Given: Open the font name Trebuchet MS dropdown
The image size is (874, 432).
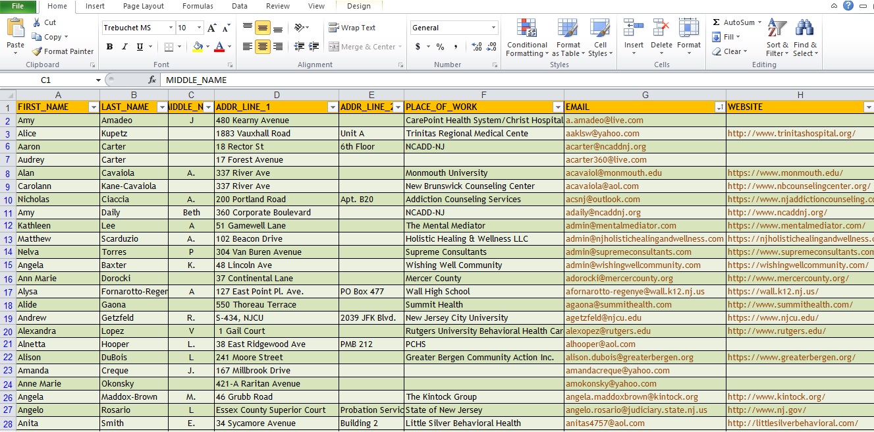Looking at the screenshot, I should 171,28.
